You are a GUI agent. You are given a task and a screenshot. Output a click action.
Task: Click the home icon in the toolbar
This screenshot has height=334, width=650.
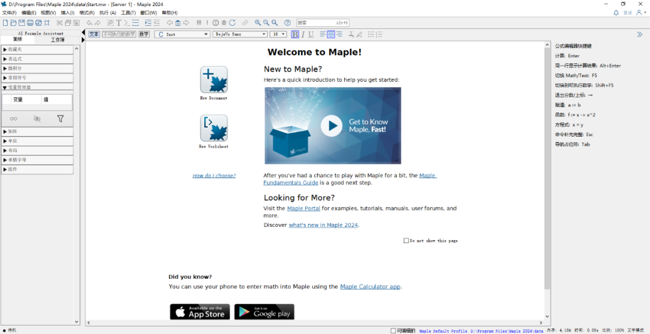178,23
